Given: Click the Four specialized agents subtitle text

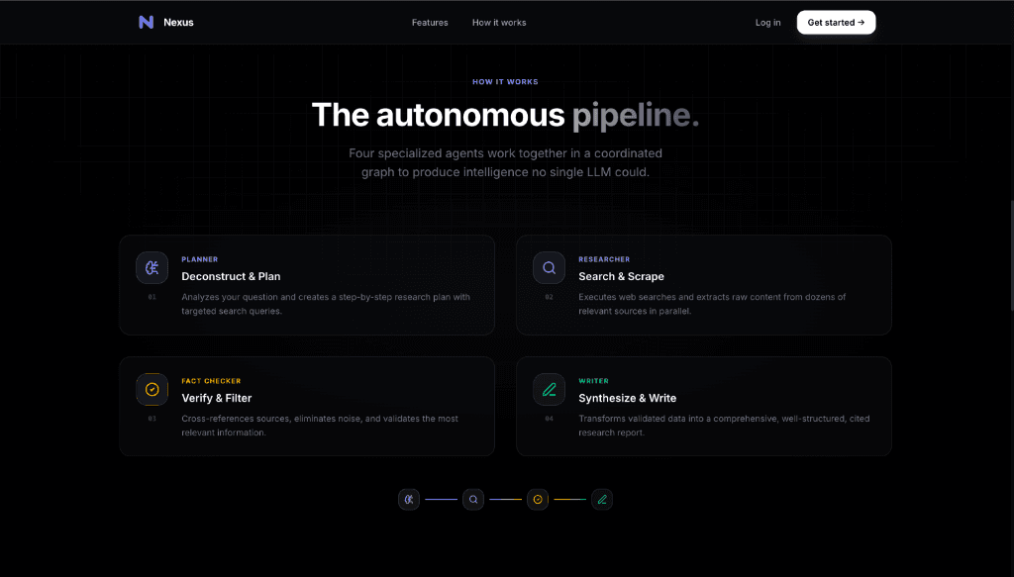Looking at the screenshot, I should click(505, 163).
